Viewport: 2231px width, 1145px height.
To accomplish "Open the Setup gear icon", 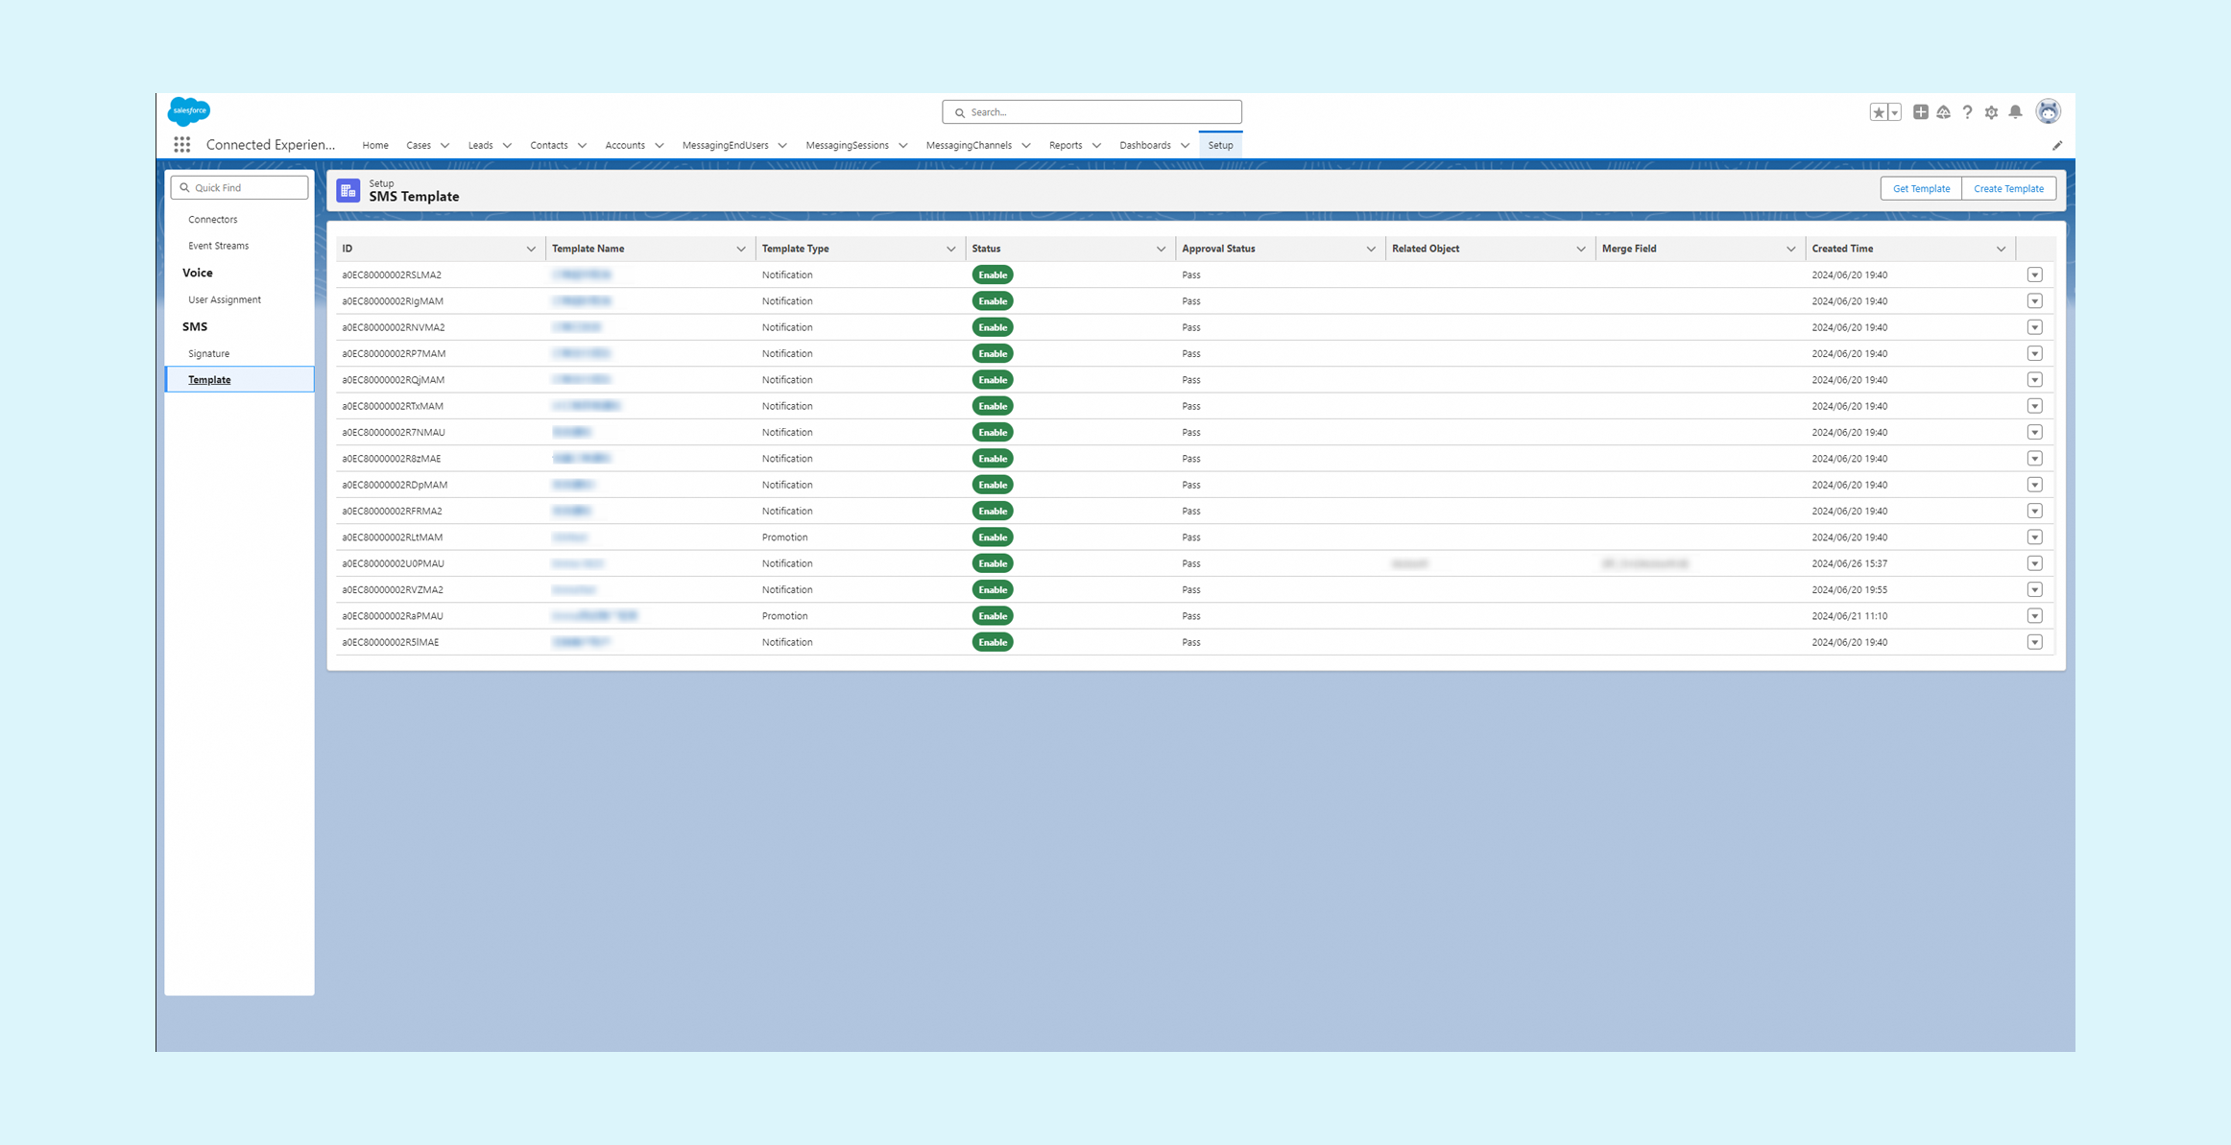I will (1991, 112).
